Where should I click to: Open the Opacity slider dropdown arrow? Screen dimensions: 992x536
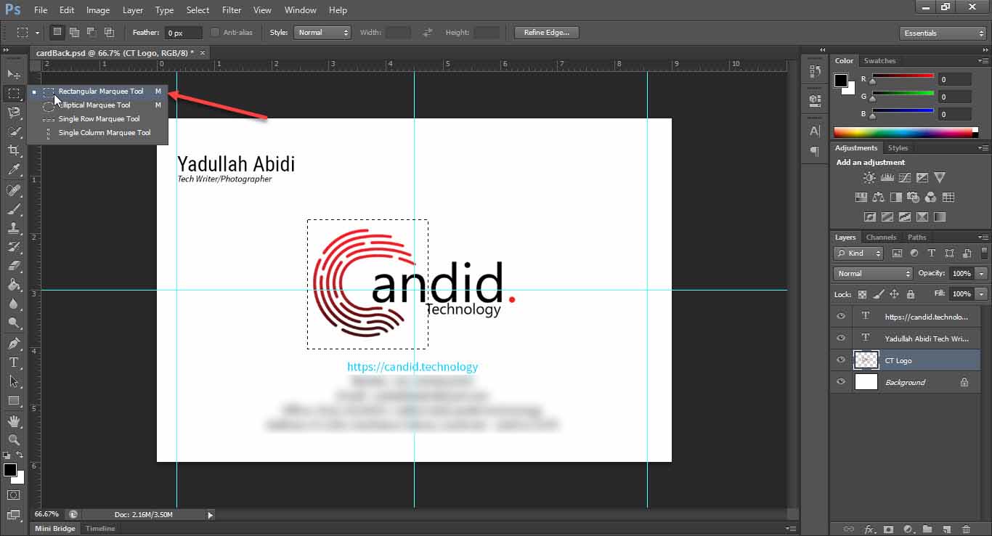tap(982, 274)
